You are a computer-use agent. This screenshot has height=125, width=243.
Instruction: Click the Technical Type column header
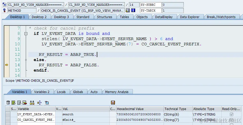[178, 109]
